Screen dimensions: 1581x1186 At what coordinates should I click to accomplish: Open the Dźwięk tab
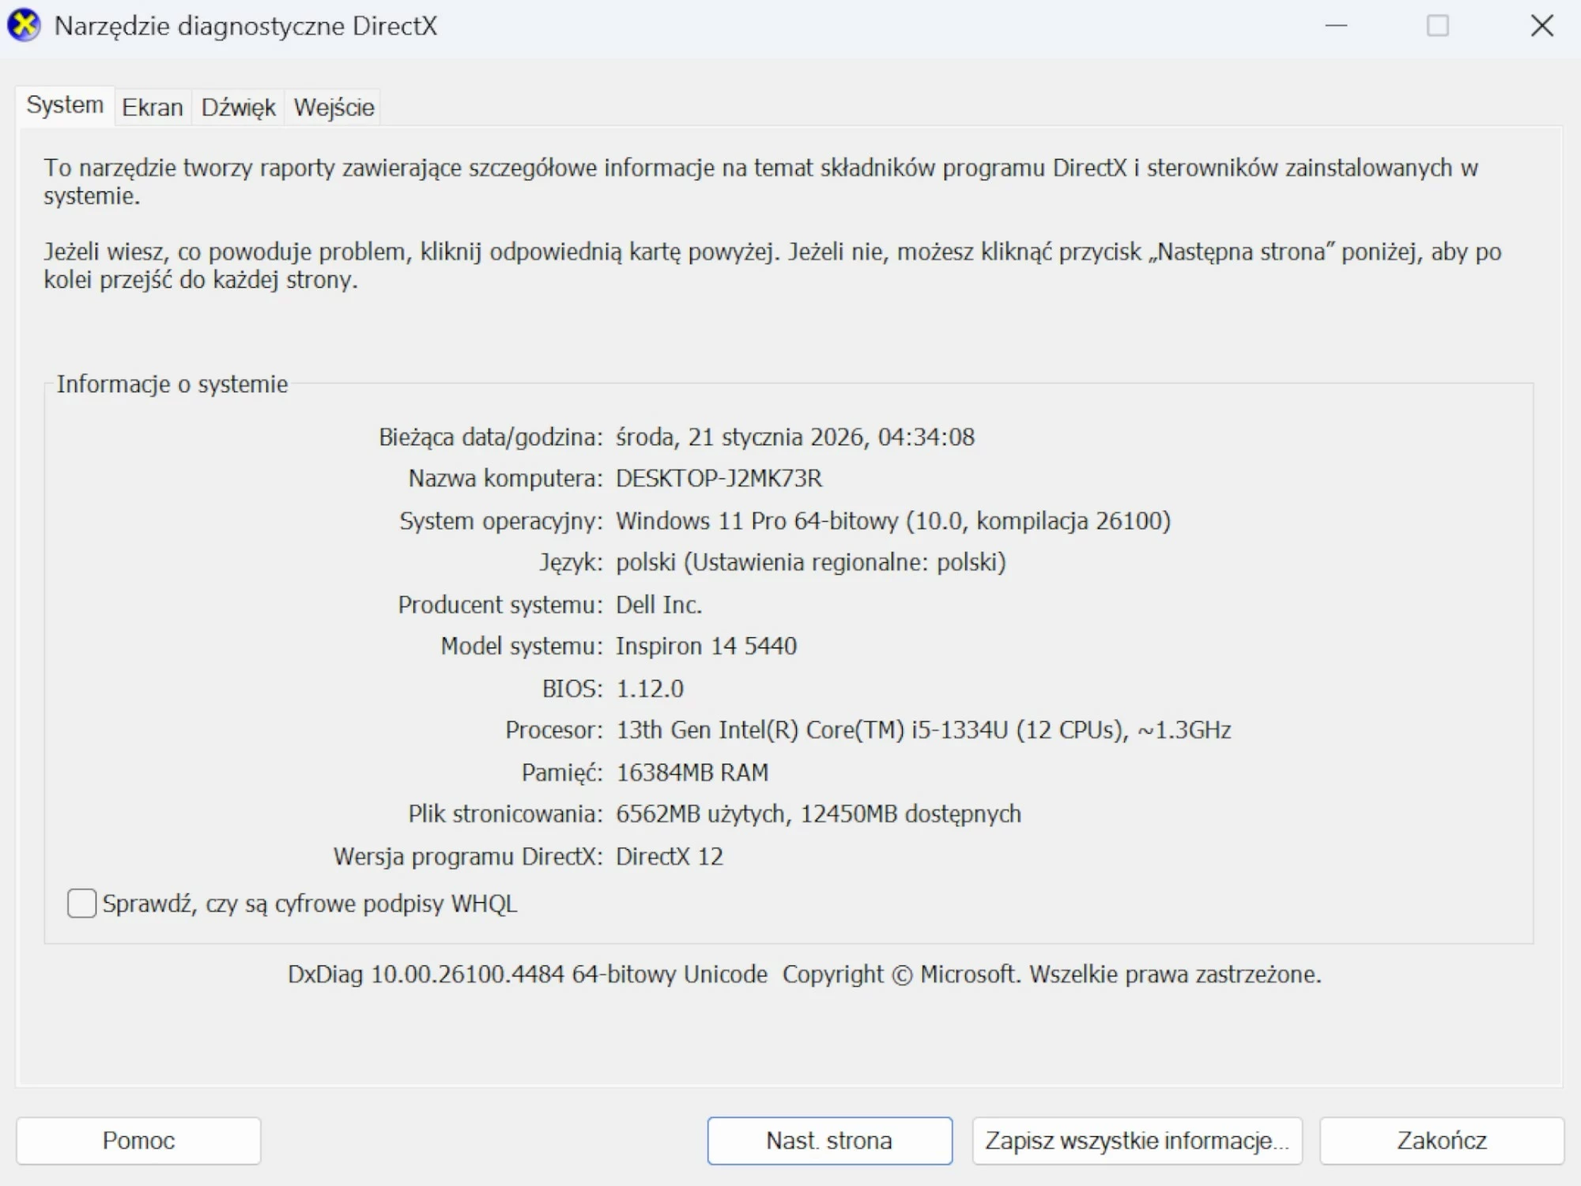point(237,107)
